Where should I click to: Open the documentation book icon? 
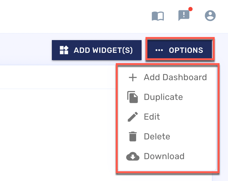158,16
